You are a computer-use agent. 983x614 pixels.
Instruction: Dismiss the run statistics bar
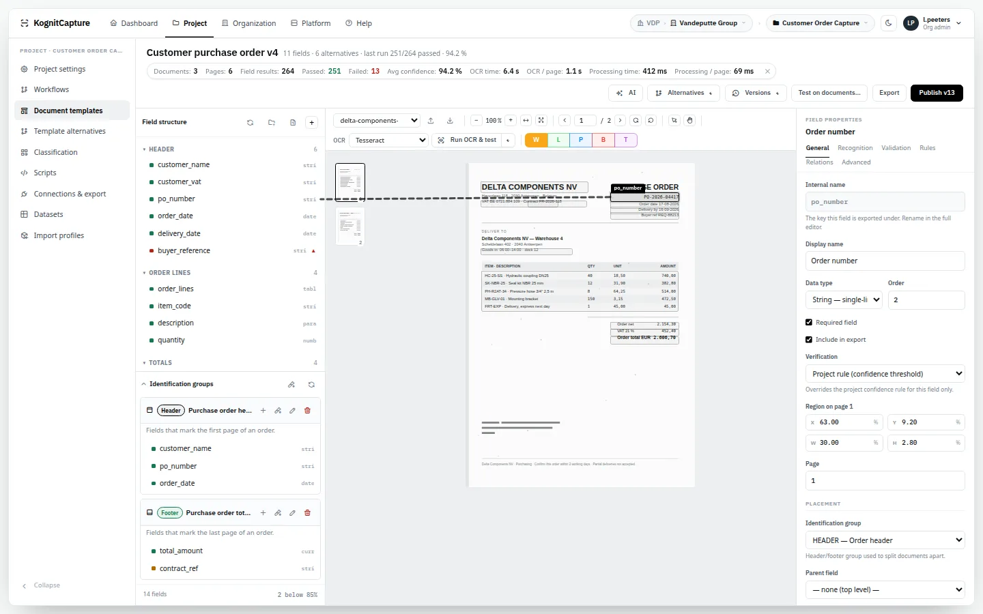coord(767,72)
